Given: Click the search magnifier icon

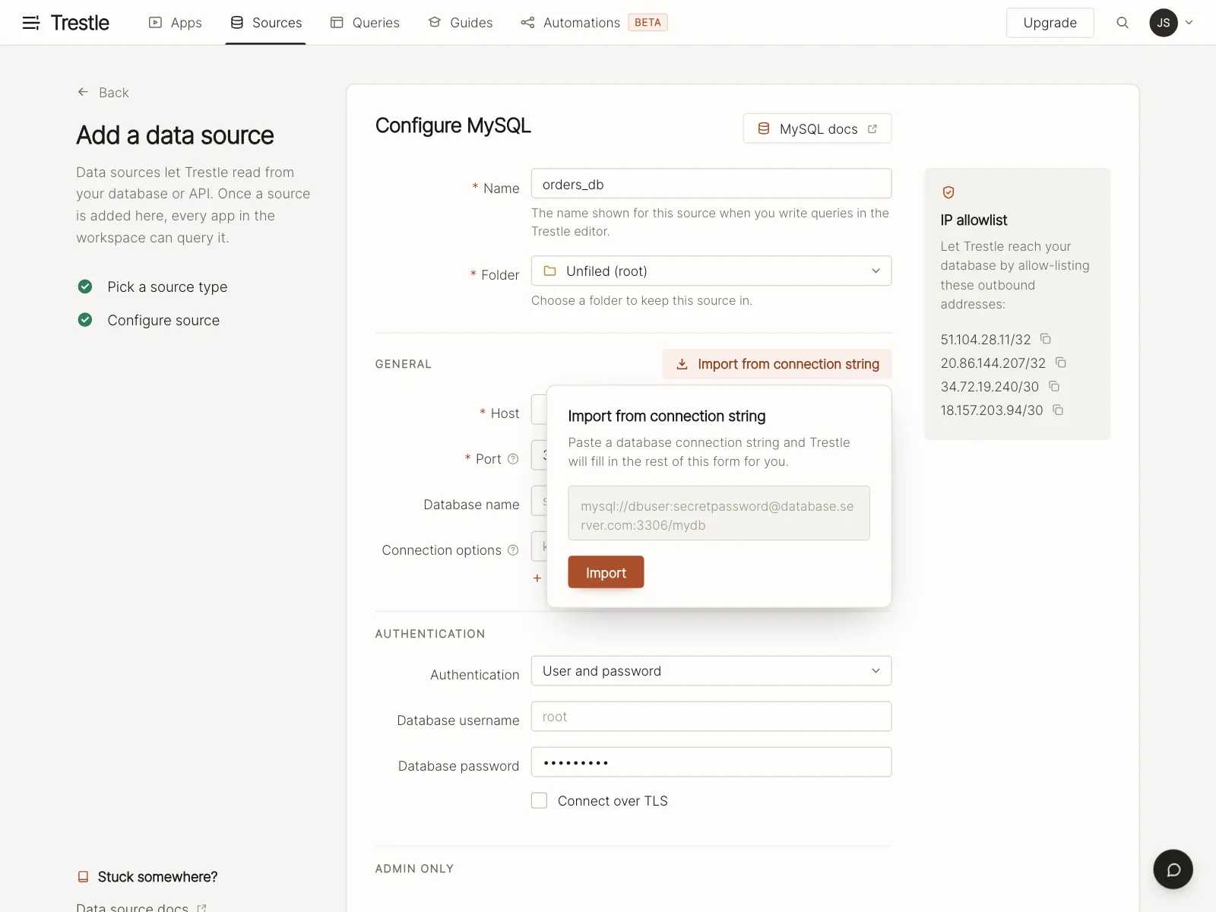Looking at the screenshot, I should [x=1123, y=23].
